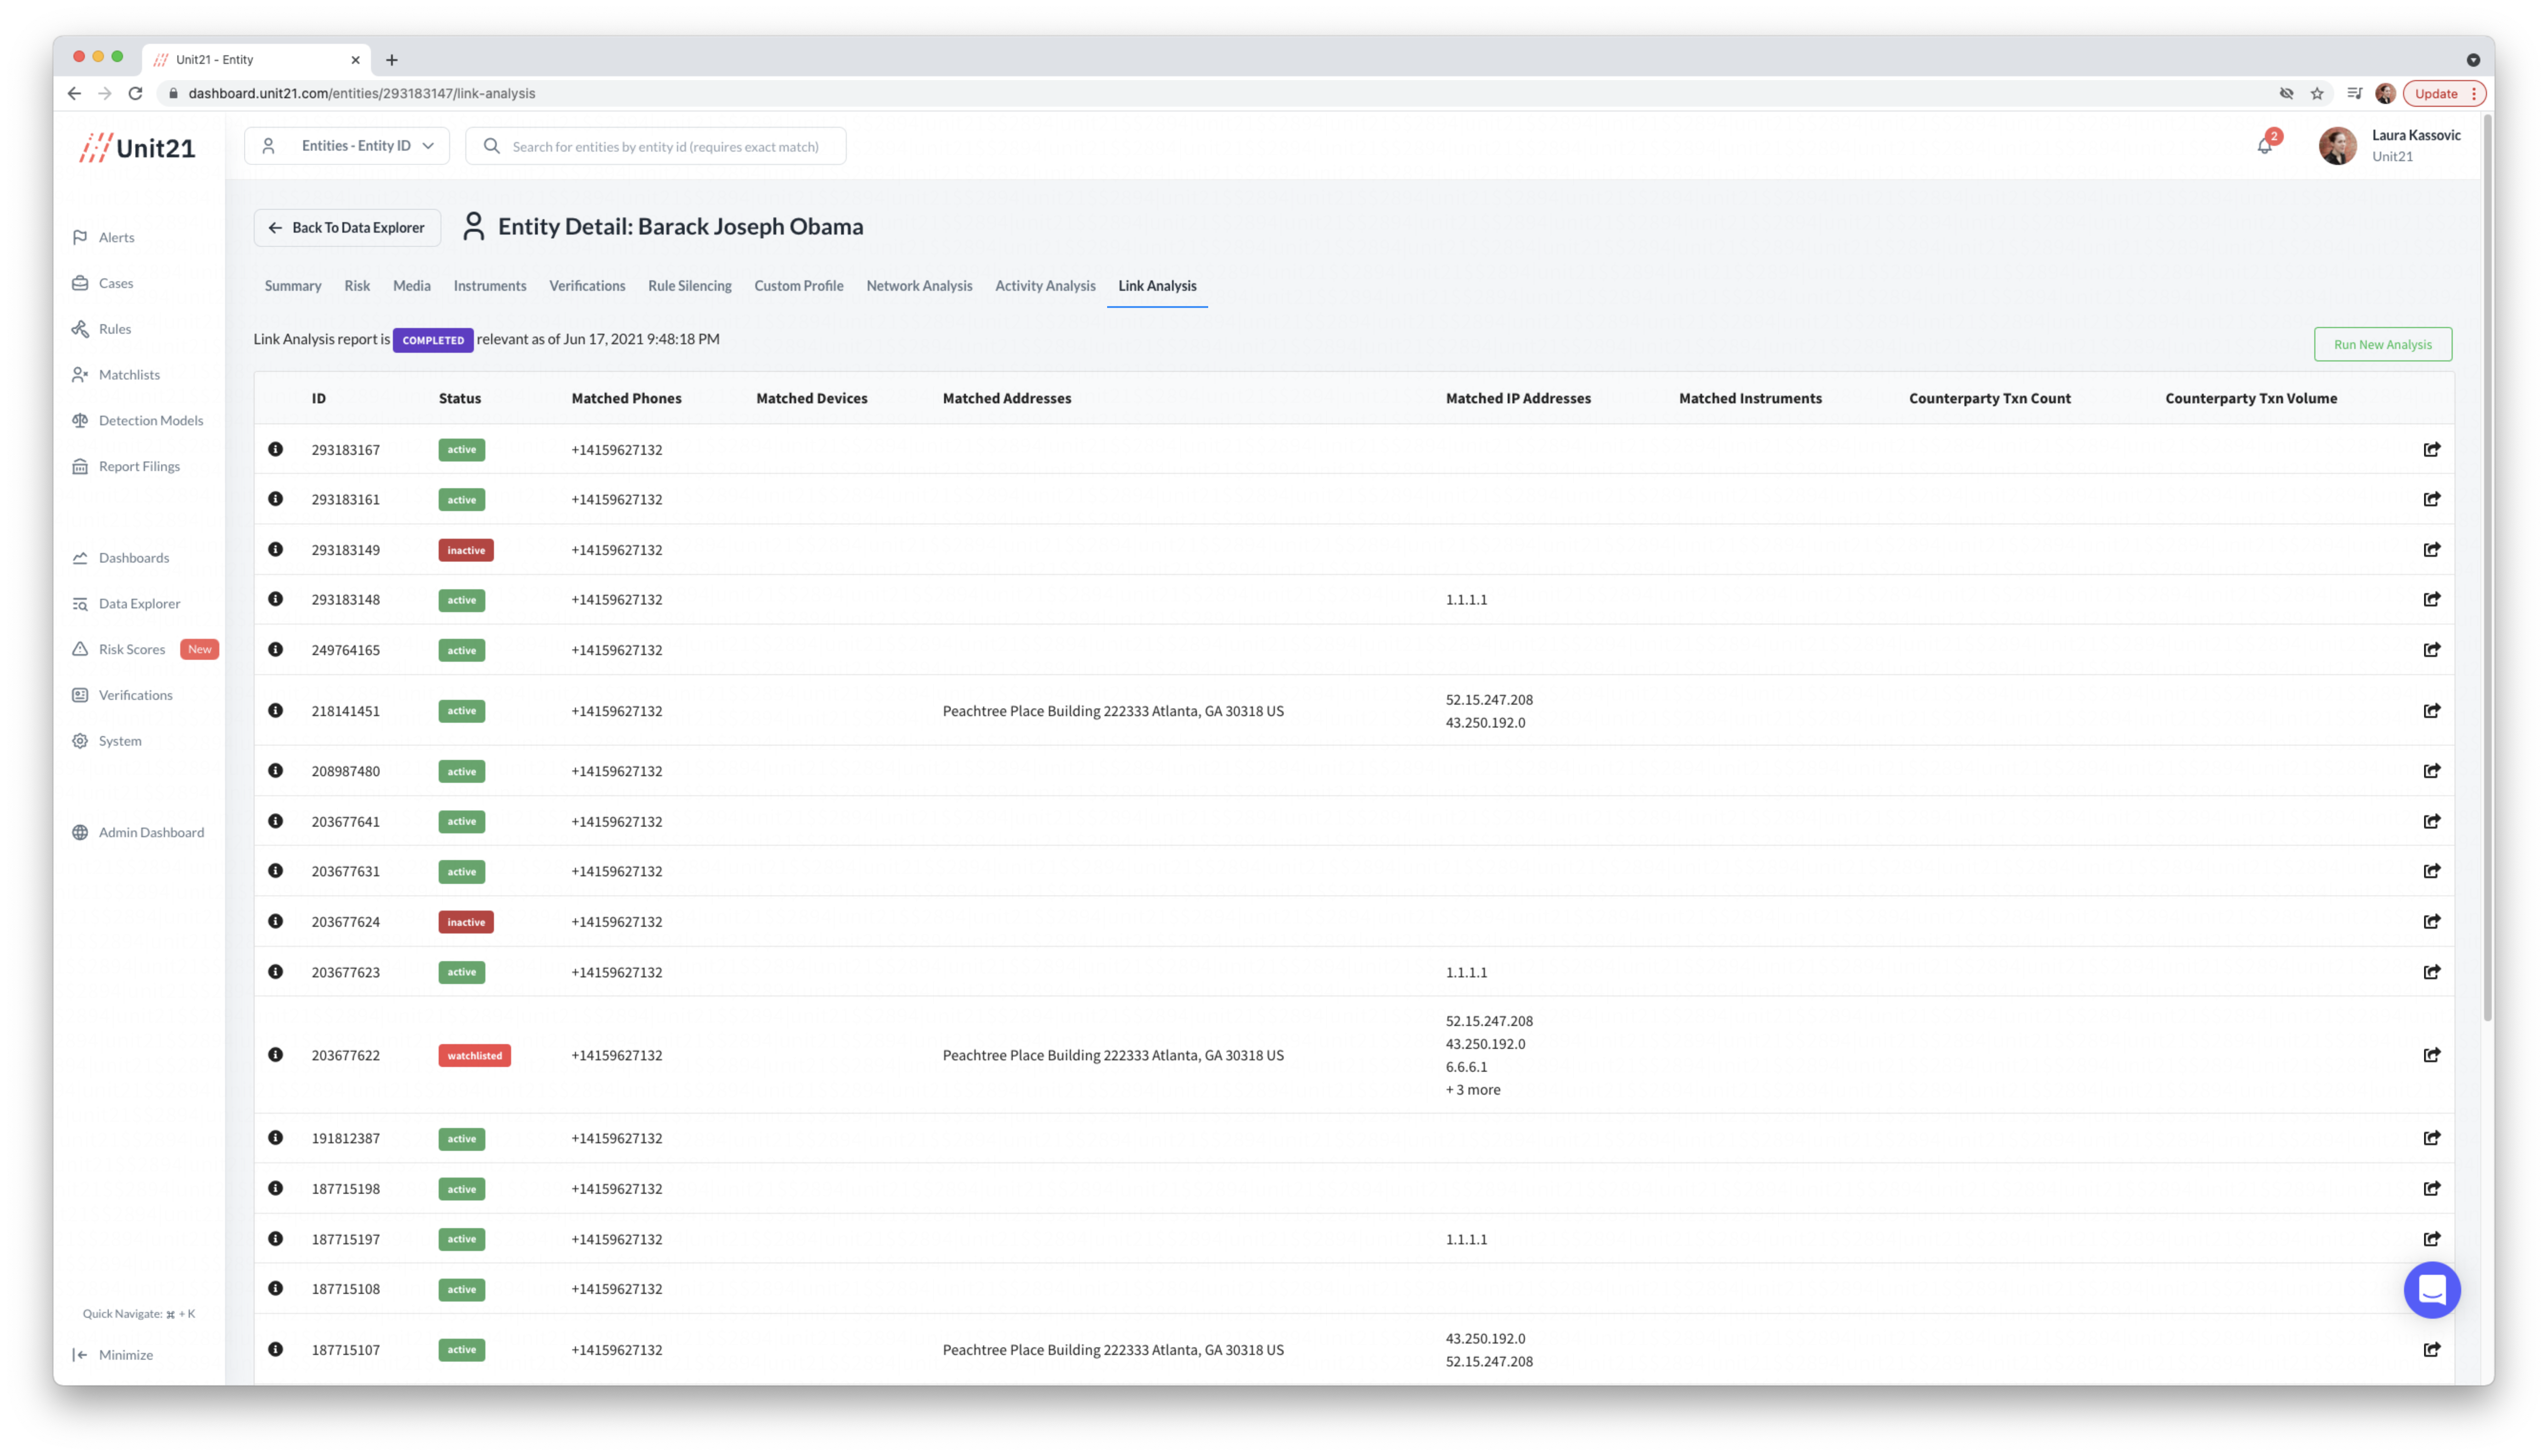This screenshot has width=2548, height=1456.
Task: Click the entity ID search field
Action: tap(665, 146)
